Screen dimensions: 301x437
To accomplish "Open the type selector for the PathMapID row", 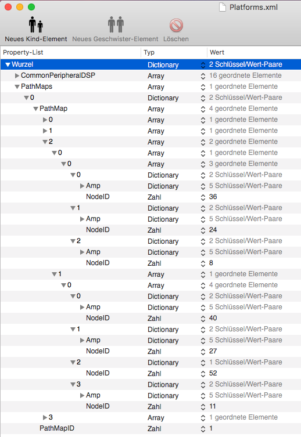I will pos(203,429).
